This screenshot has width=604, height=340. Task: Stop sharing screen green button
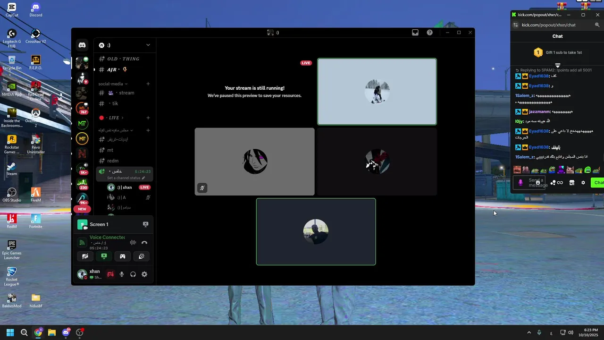tap(104, 256)
